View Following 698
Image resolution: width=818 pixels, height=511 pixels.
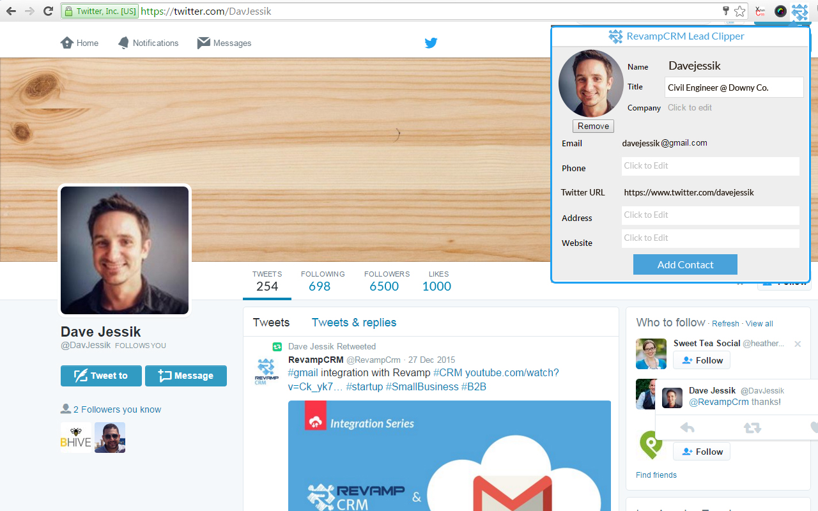tap(322, 281)
